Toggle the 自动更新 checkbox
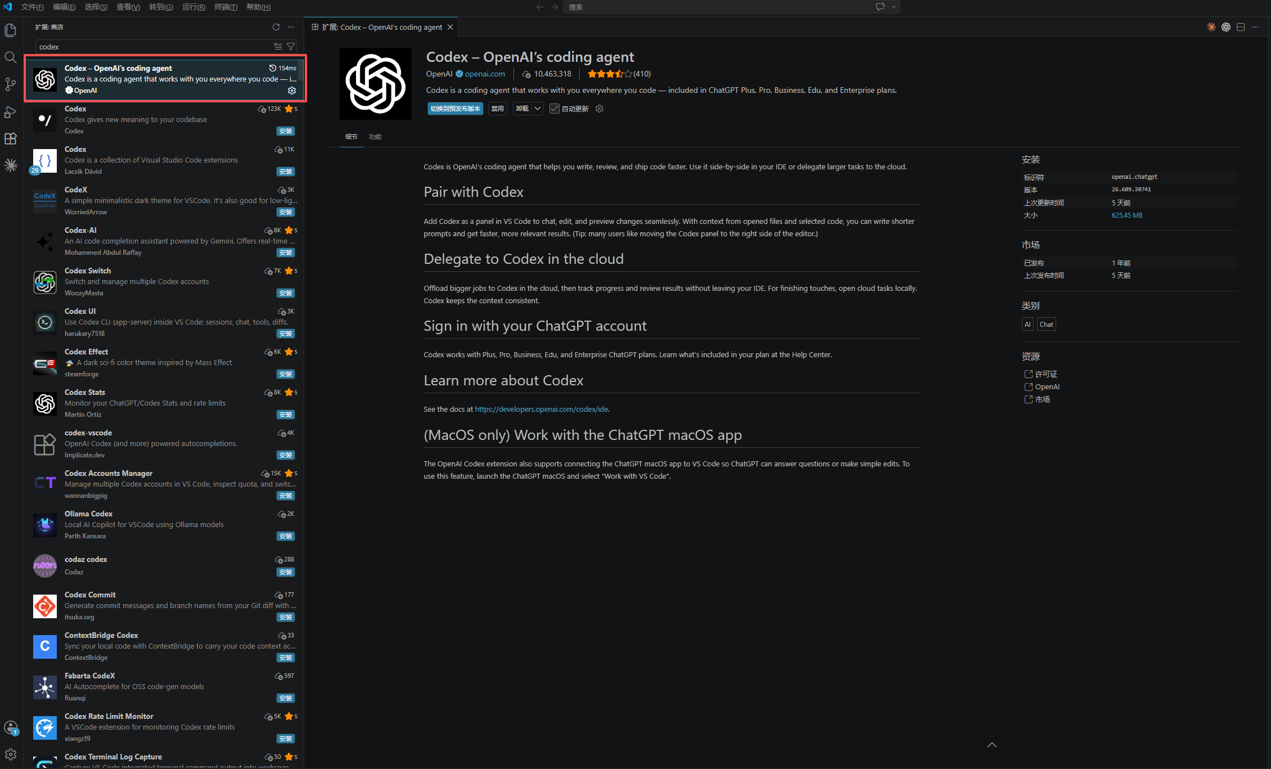 [555, 109]
